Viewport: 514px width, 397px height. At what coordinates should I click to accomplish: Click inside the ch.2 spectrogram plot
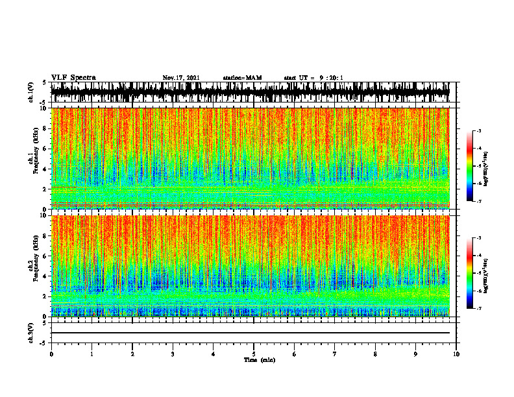(250, 266)
